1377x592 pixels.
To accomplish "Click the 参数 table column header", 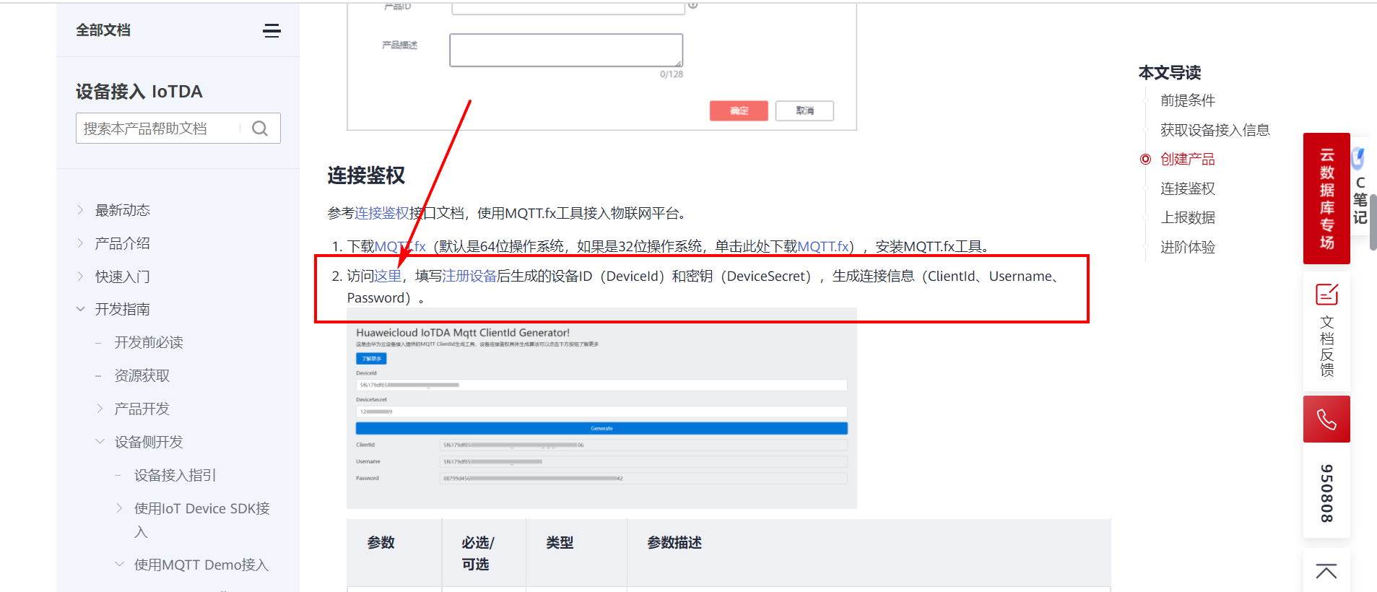I will [381, 542].
